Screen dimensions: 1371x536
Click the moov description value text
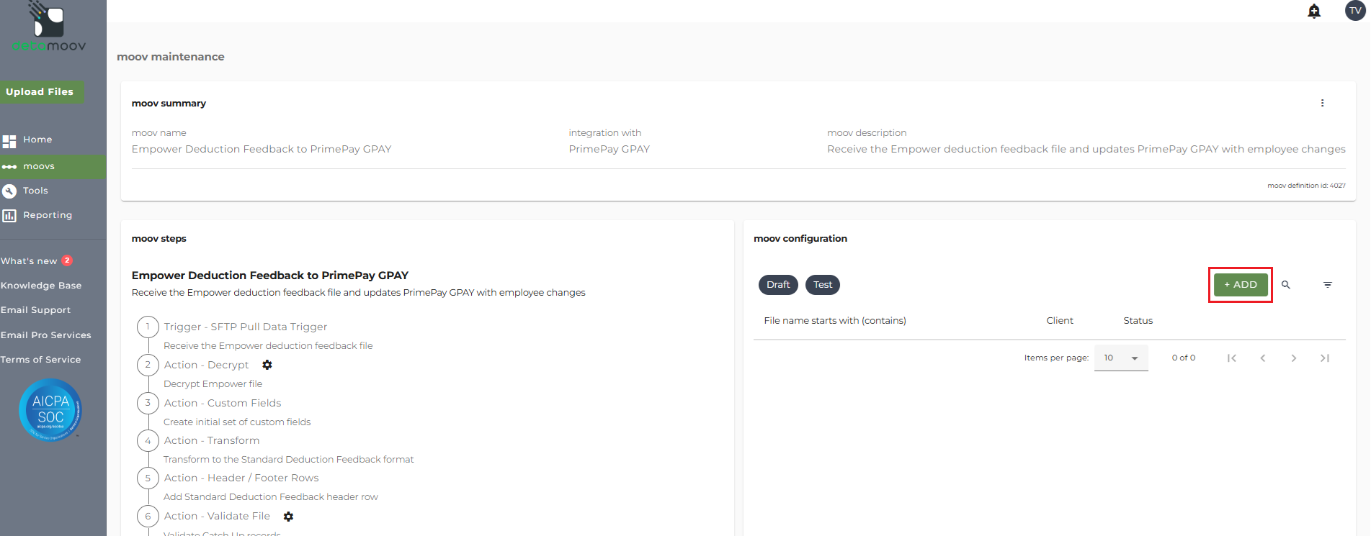click(1086, 149)
